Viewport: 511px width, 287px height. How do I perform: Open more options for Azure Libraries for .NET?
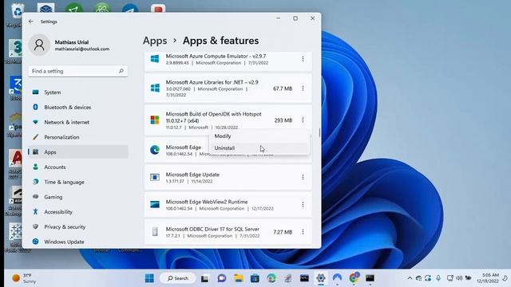[303, 88]
